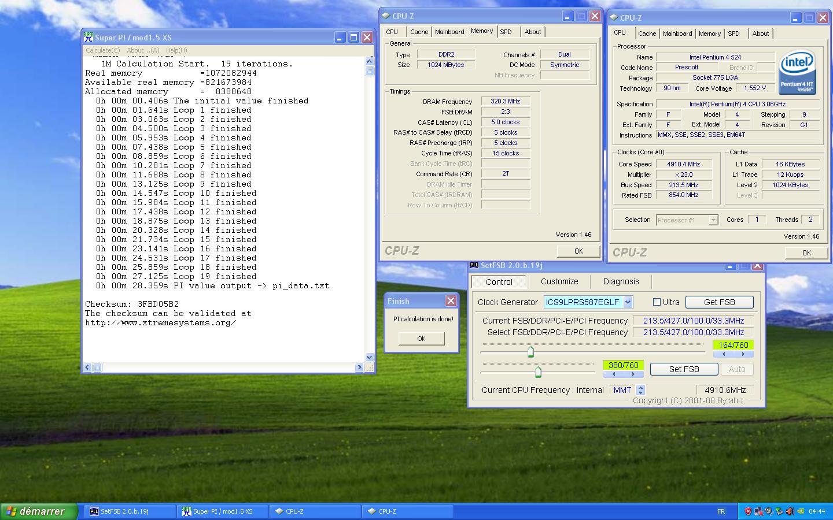
Task: Click the Core Speed 4910.4 MHz value
Action: point(684,164)
